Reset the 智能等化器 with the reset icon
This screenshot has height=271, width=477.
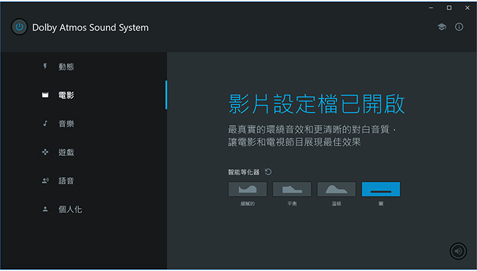tap(268, 172)
